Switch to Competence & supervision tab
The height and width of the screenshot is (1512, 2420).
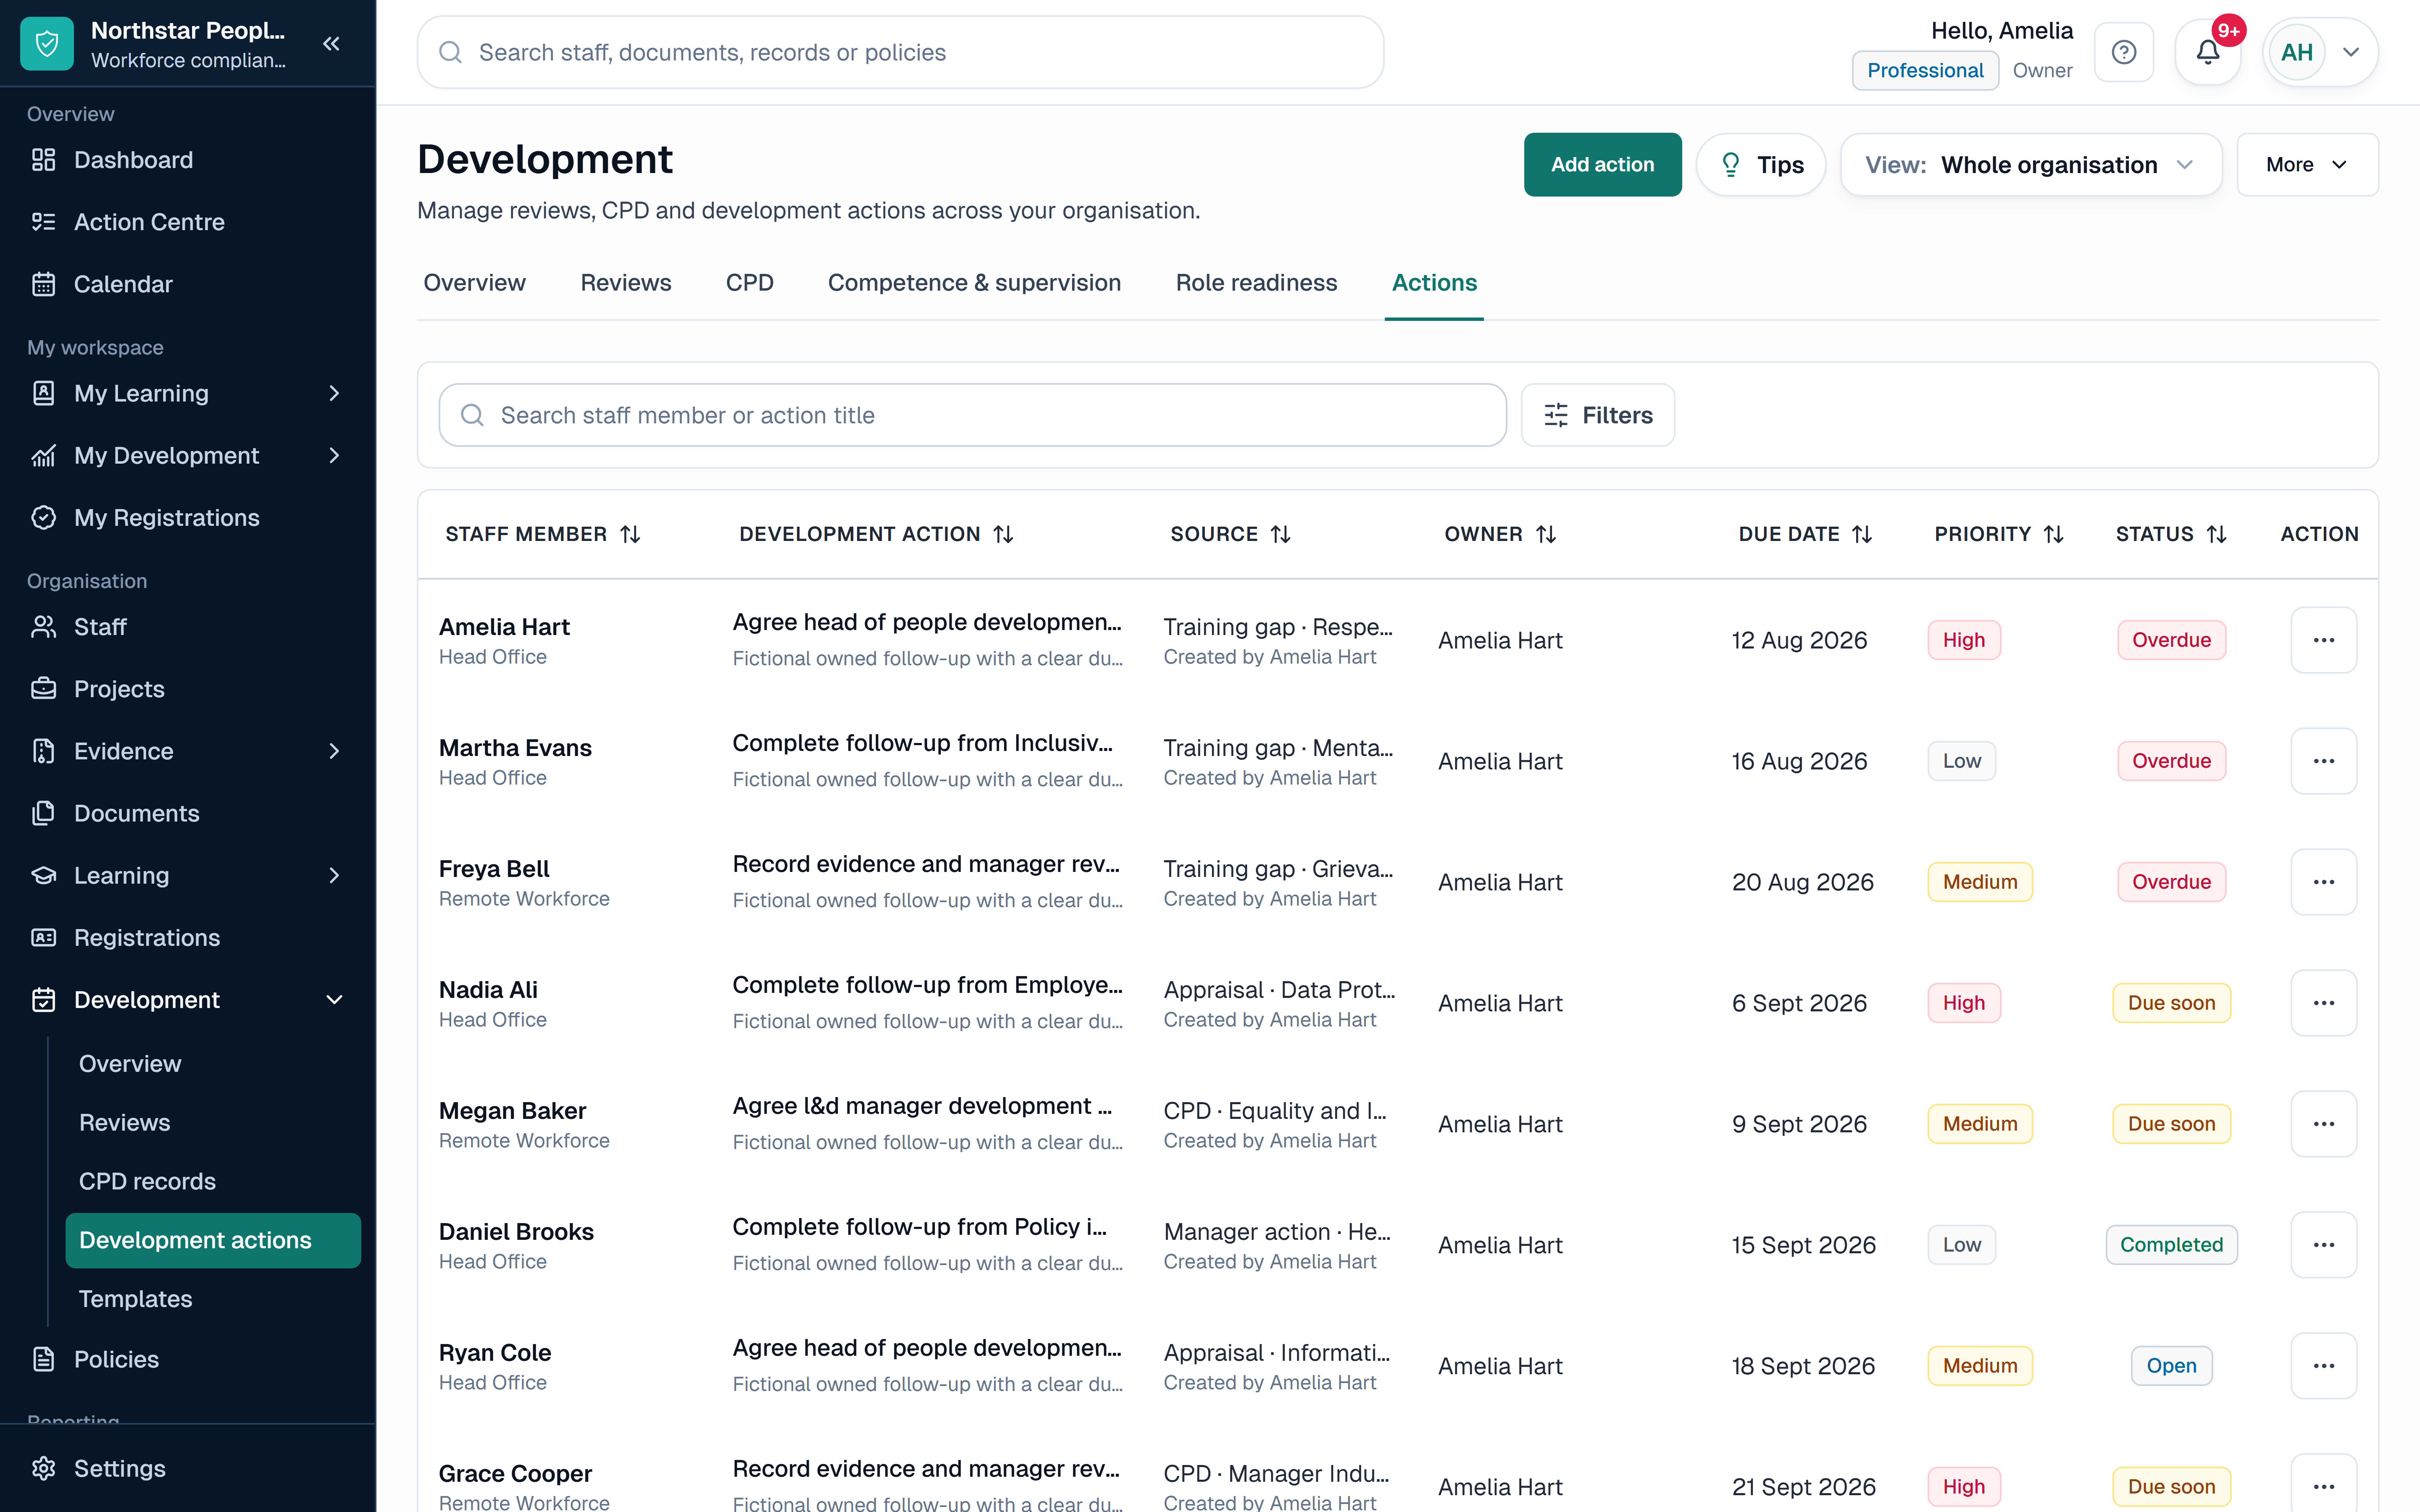[x=974, y=283]
